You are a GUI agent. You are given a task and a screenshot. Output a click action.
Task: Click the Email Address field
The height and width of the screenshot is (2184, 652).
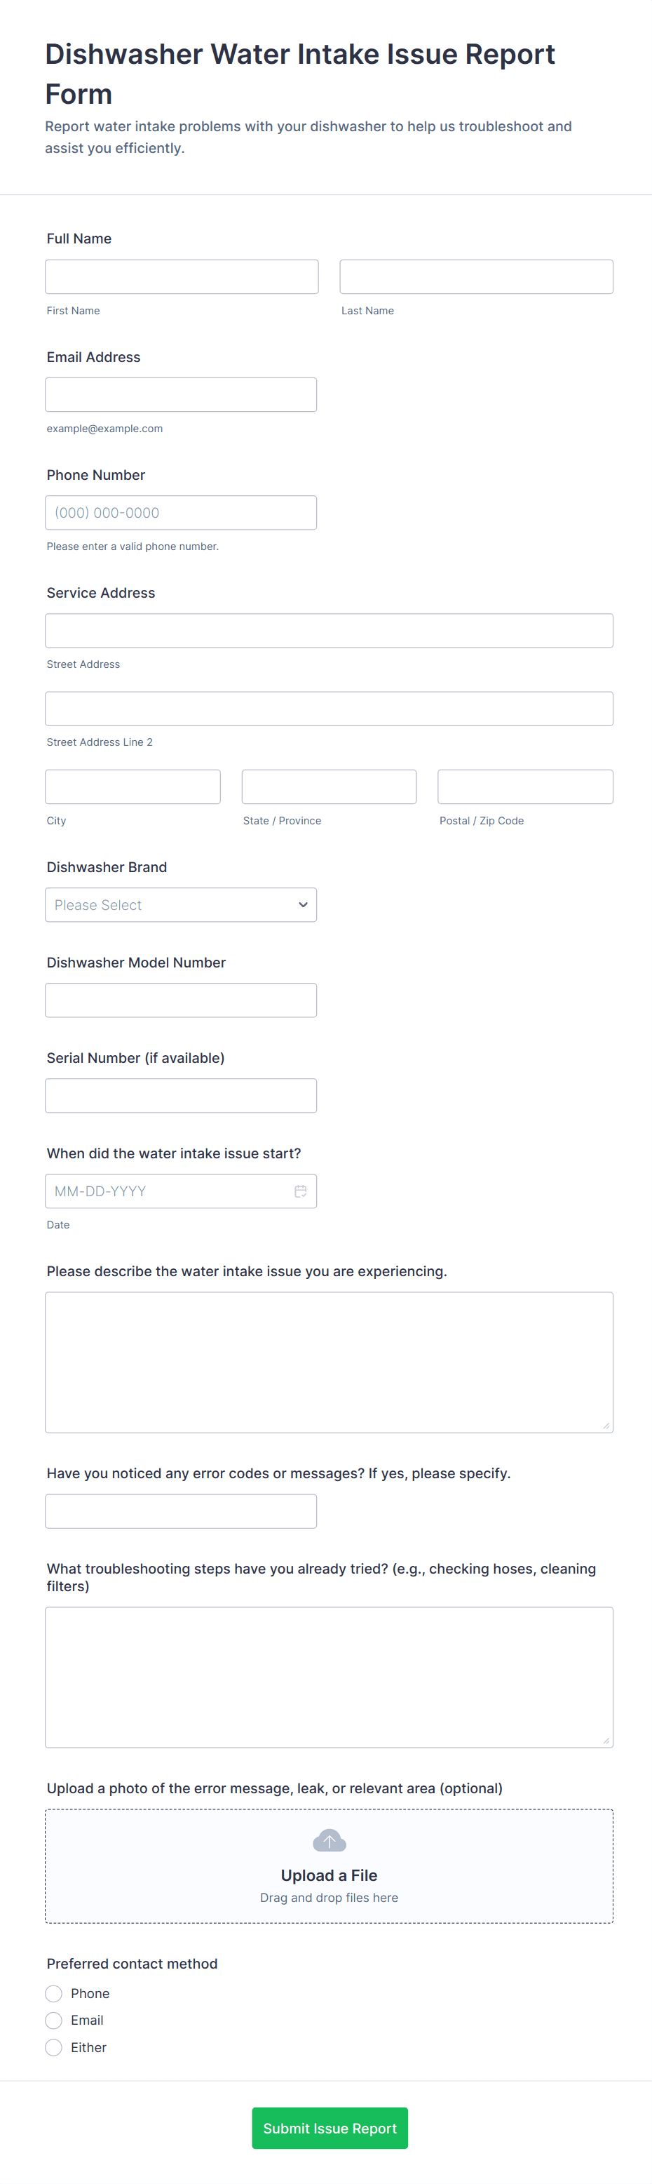tap(180, 394)
